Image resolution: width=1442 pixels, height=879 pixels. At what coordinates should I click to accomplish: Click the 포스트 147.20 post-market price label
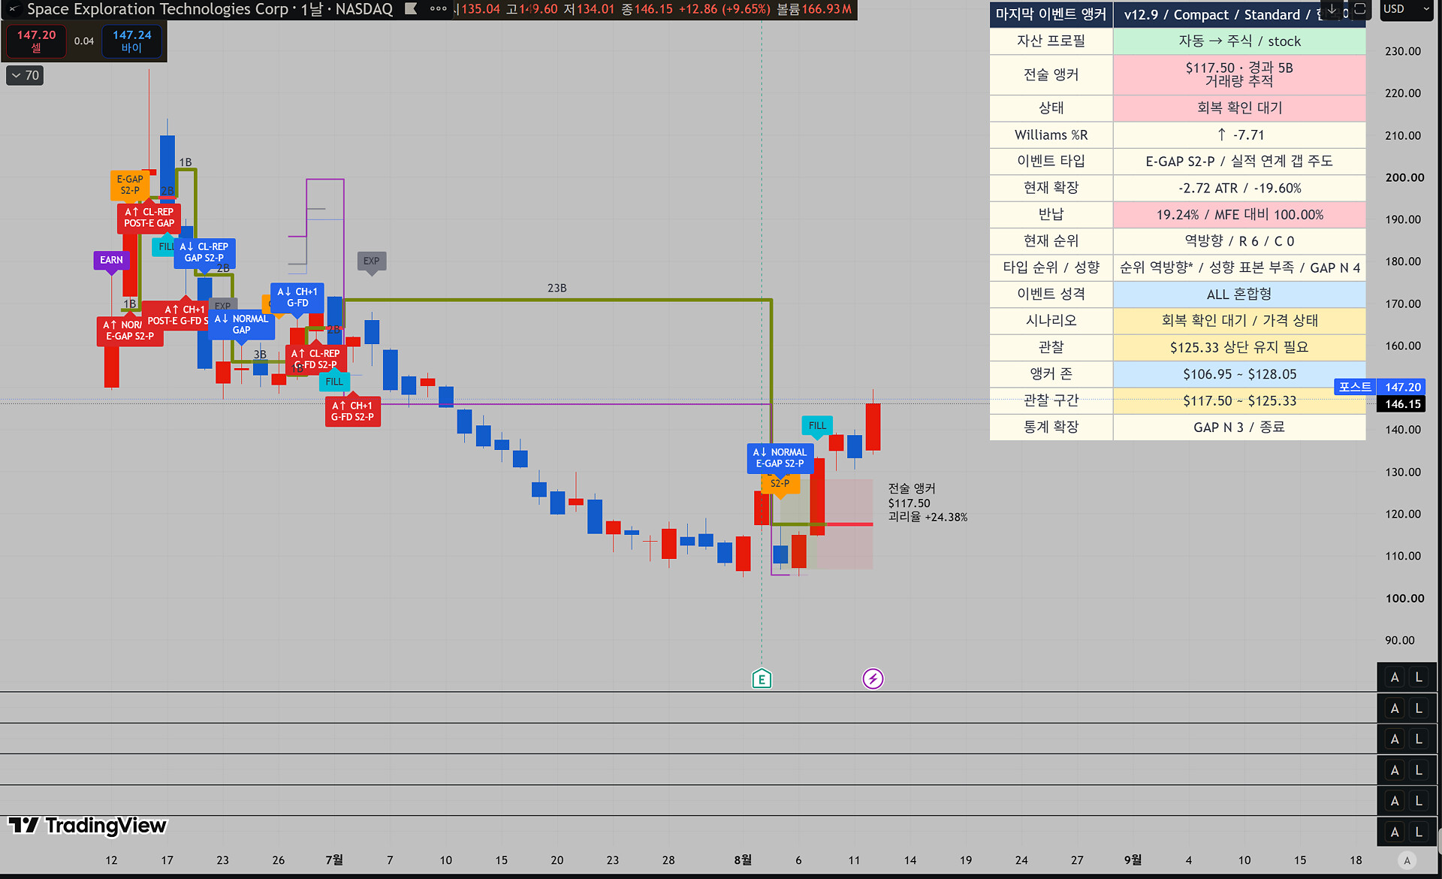pyautogui.click(x=1378, y=387)
